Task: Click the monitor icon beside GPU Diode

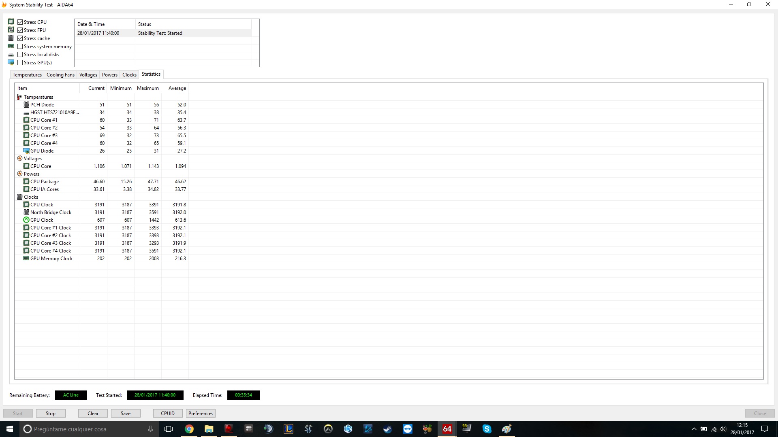Action: [x=26, y=151]
